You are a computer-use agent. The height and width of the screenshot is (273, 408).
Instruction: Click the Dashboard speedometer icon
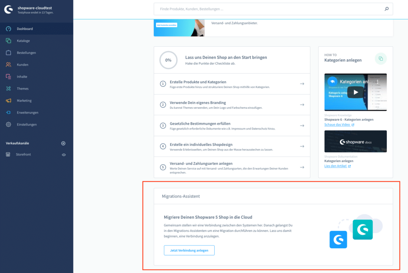click(x=9, y=29)
